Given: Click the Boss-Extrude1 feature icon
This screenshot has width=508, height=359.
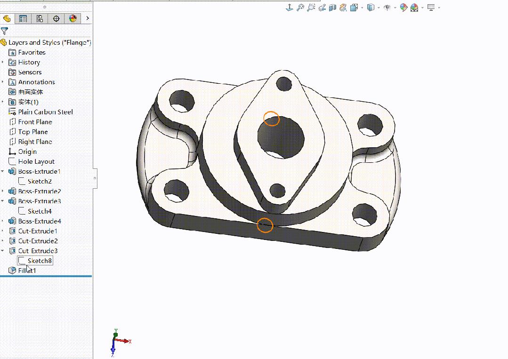Looking at the screenshot, I should [x=12, y=172].
